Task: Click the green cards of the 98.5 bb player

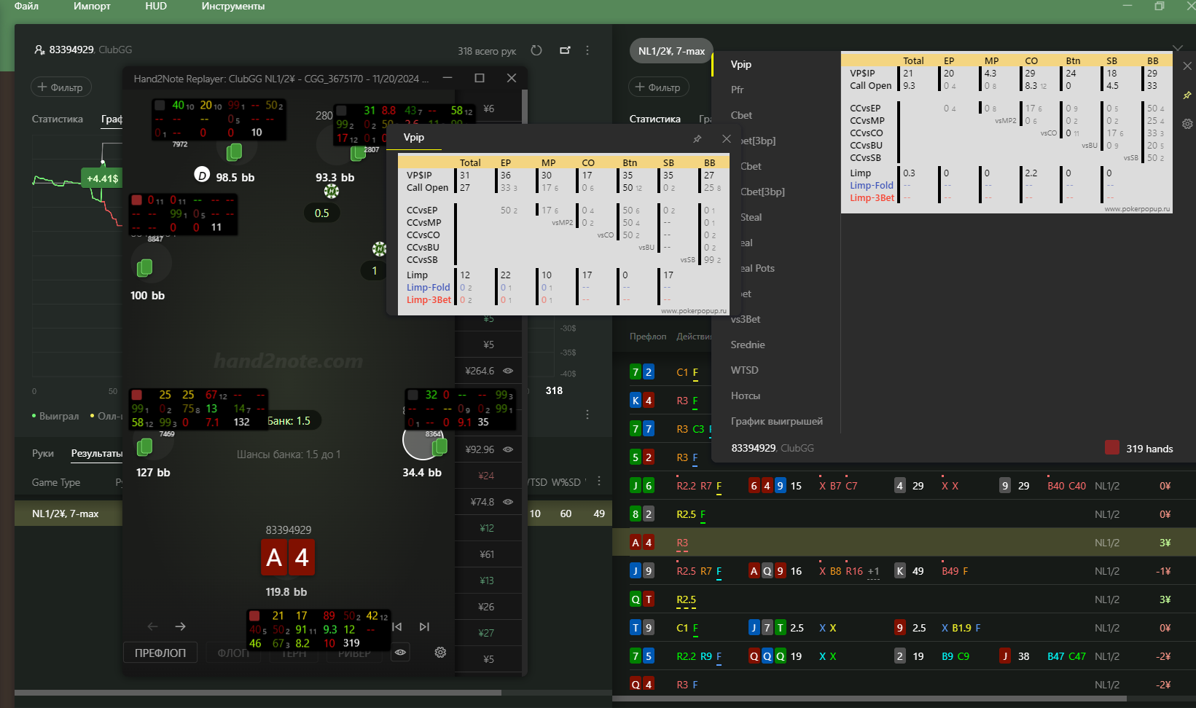Action: pos(234,152)
